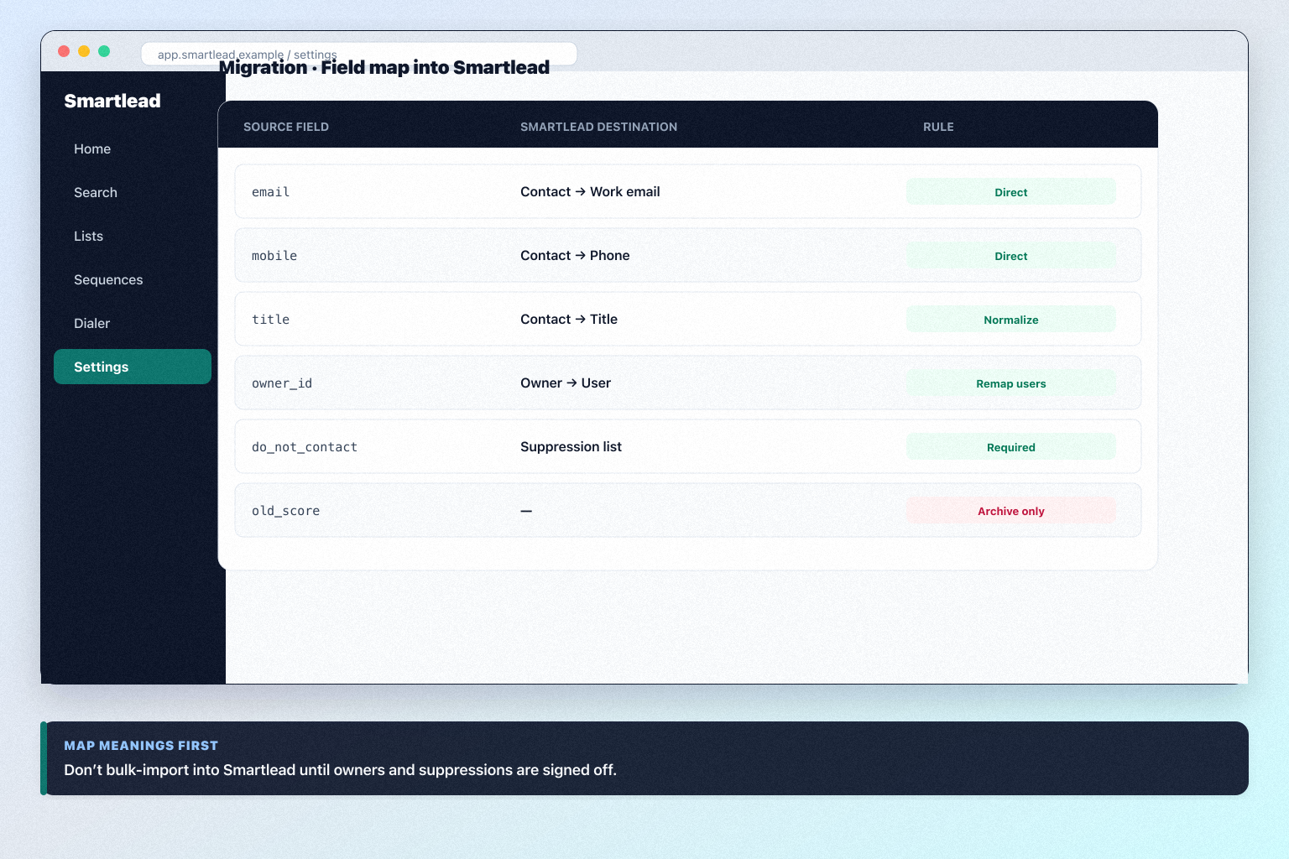Open the Home page in sidebar
This screenshot has height=859, width=1289.
point(132,148)
